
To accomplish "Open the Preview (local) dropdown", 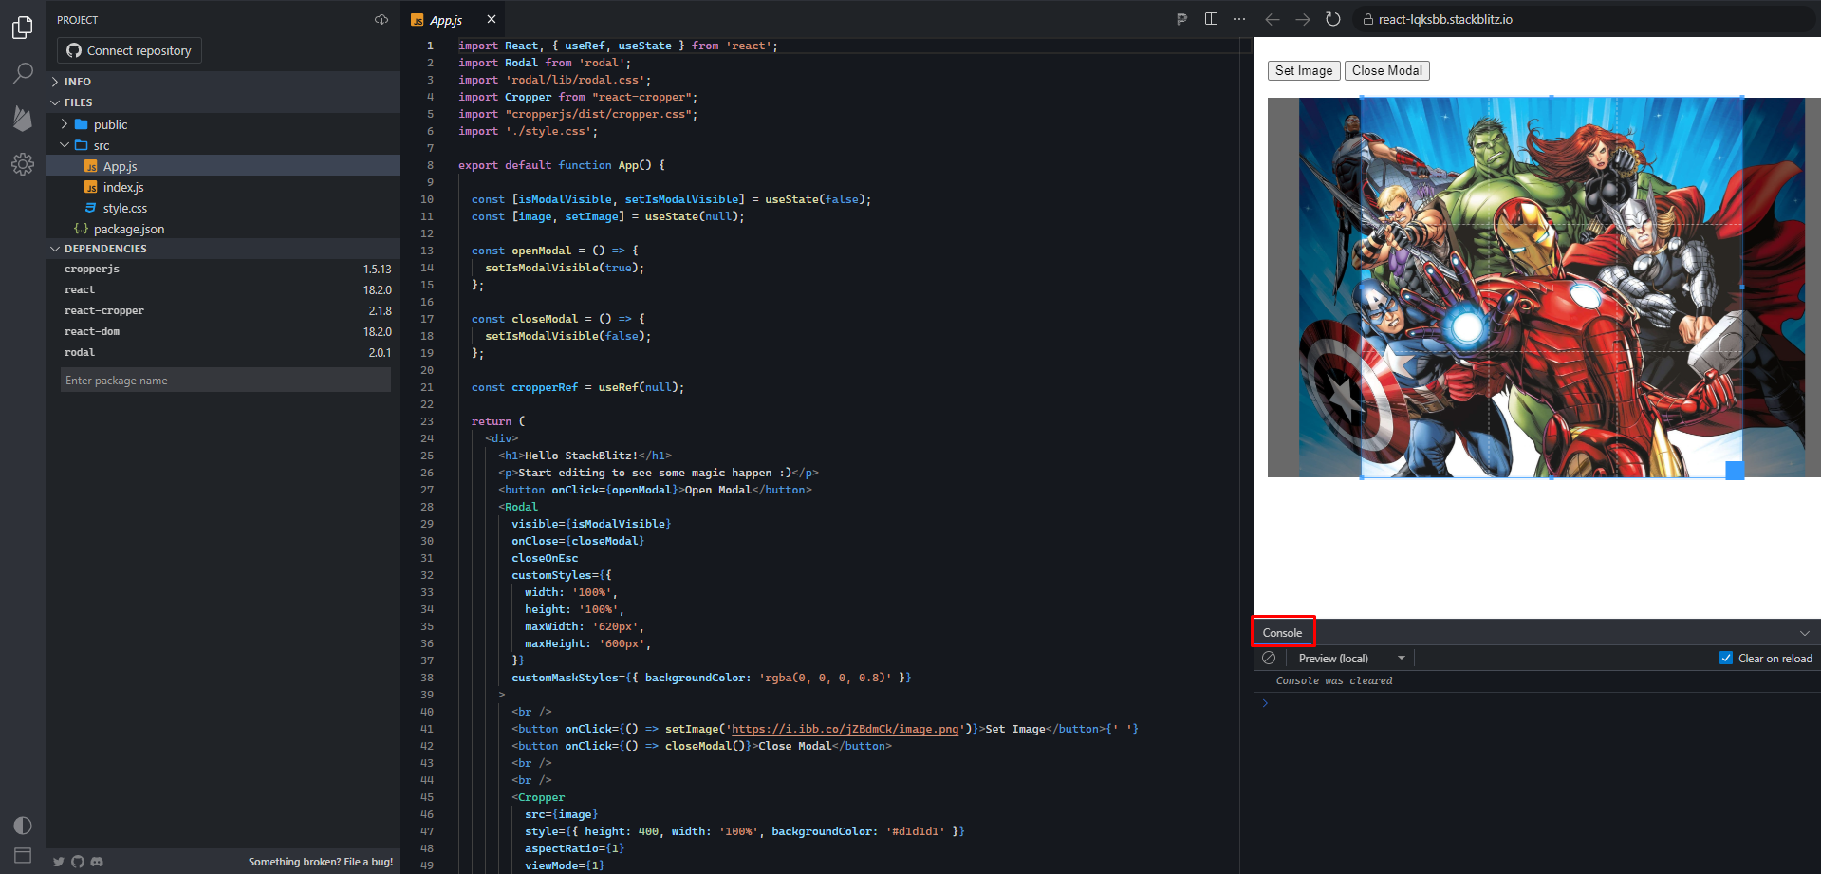I will [1351, 658].
